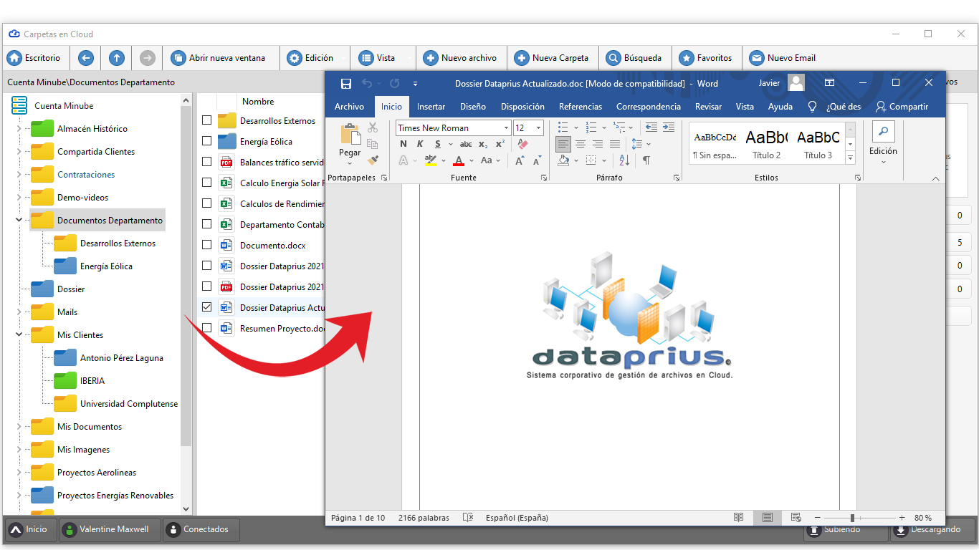Image resolution: width=979 pixels, height=550 pixels.
Task: Center-align the paragraph
Action: [581, 144]
